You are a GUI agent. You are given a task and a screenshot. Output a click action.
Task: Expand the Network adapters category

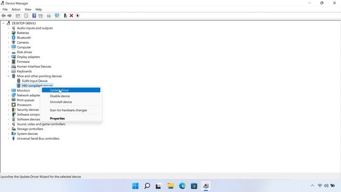tap(9, 95)
